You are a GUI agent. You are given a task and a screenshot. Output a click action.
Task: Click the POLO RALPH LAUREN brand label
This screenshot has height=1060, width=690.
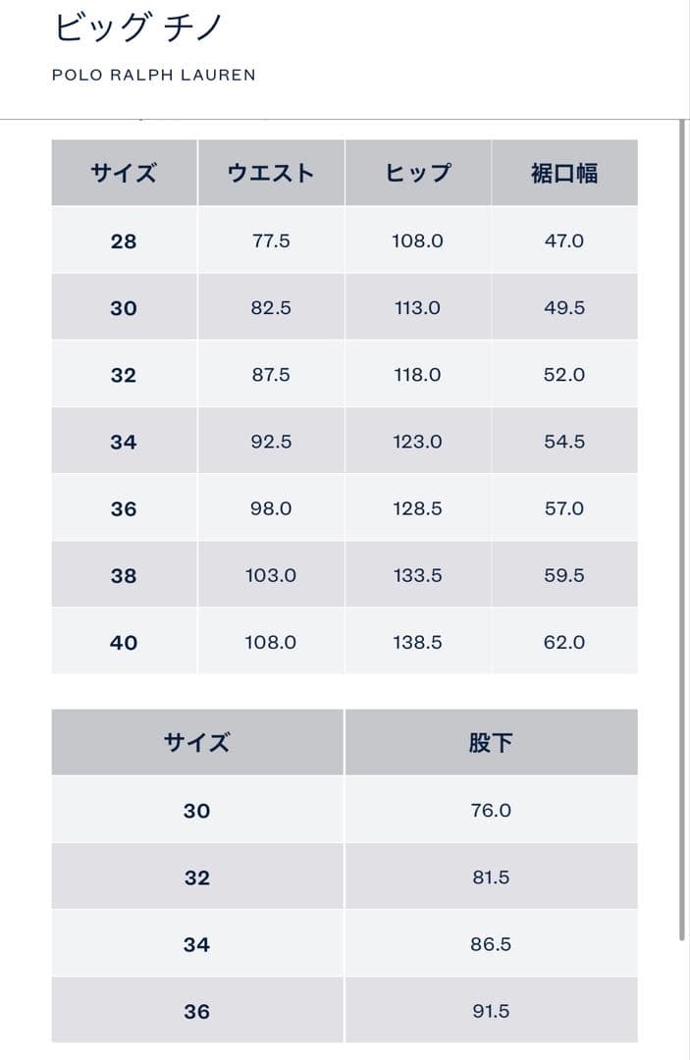pyautogui.click(x=153, y=75)
